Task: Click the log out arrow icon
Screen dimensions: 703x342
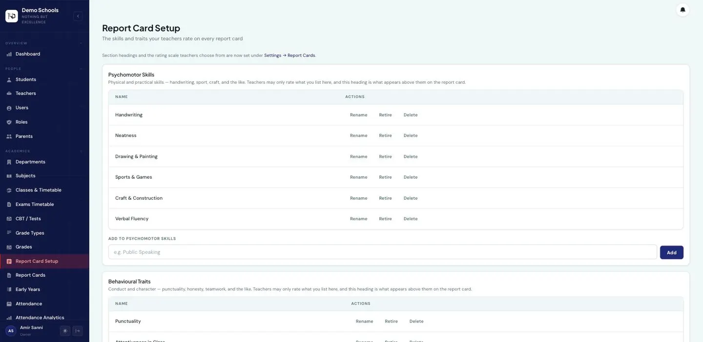Action: click(78, 331)
